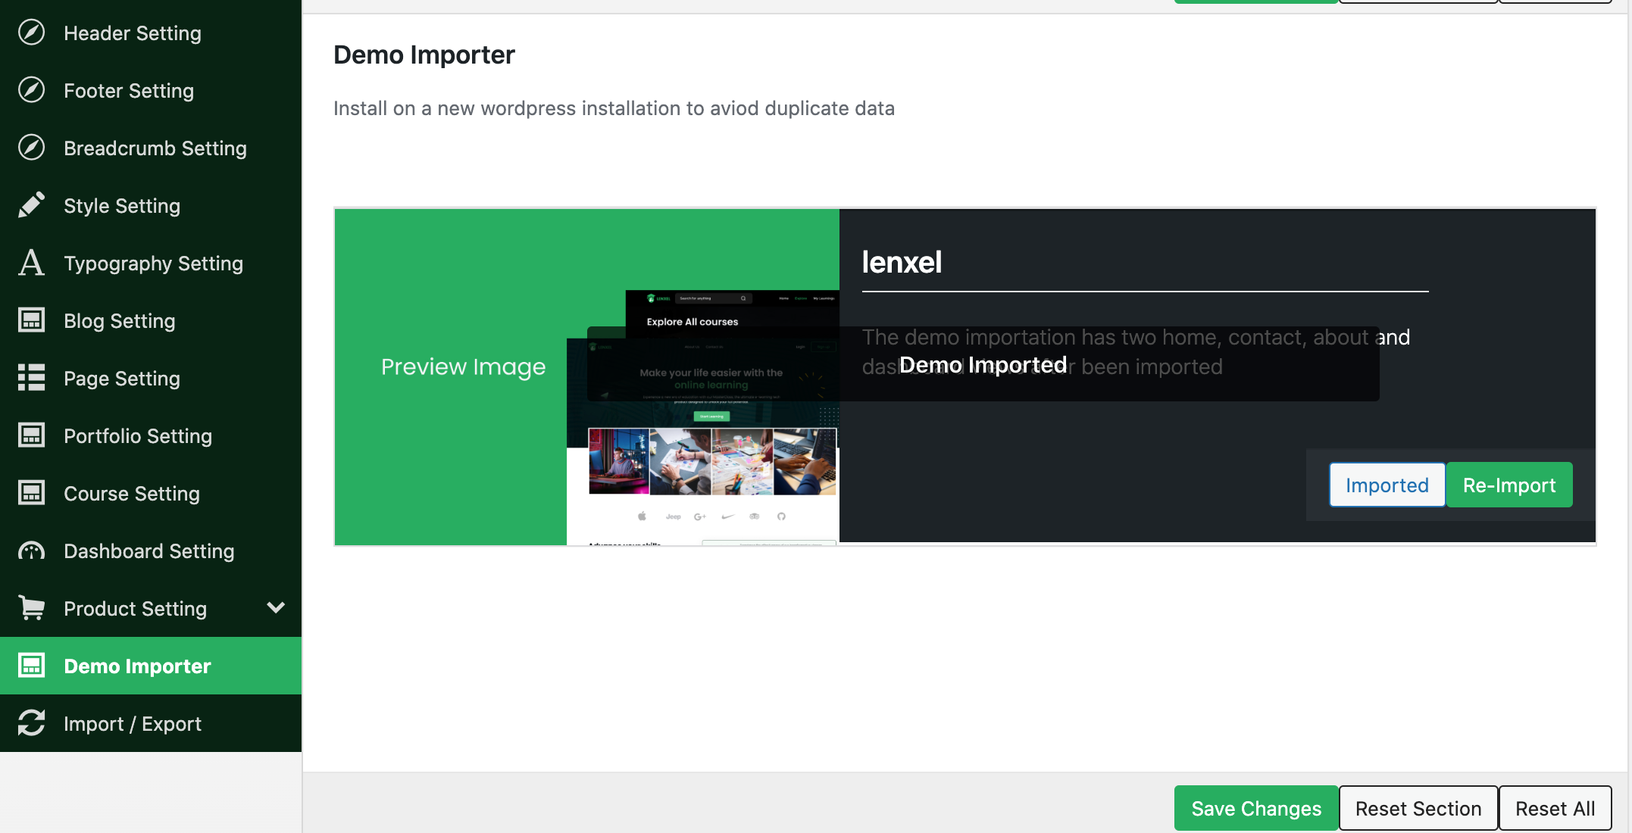The height and width of the screenshot is (833, 1632).
Task: Click the Typography Setting letter A icon
Action: [31, 263]
